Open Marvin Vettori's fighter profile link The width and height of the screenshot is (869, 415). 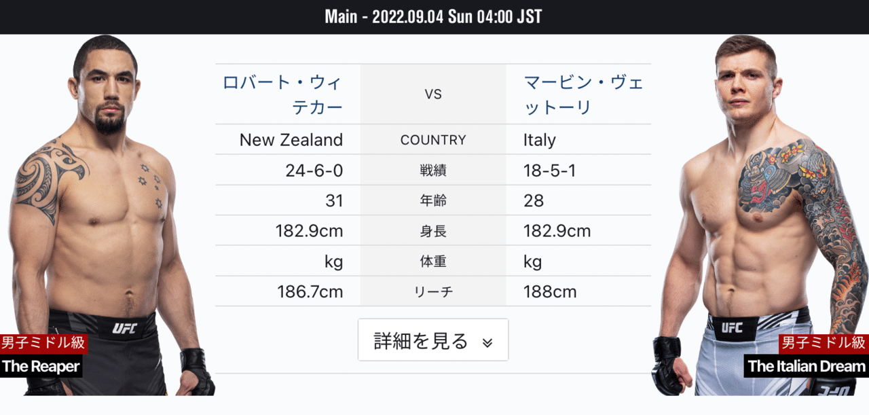click(x=578, y=94)
